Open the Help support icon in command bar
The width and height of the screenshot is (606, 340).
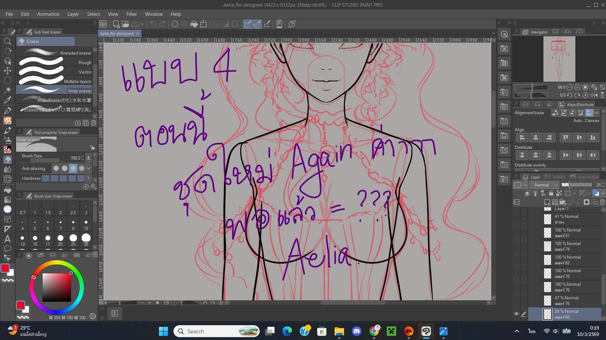[292, 24]
